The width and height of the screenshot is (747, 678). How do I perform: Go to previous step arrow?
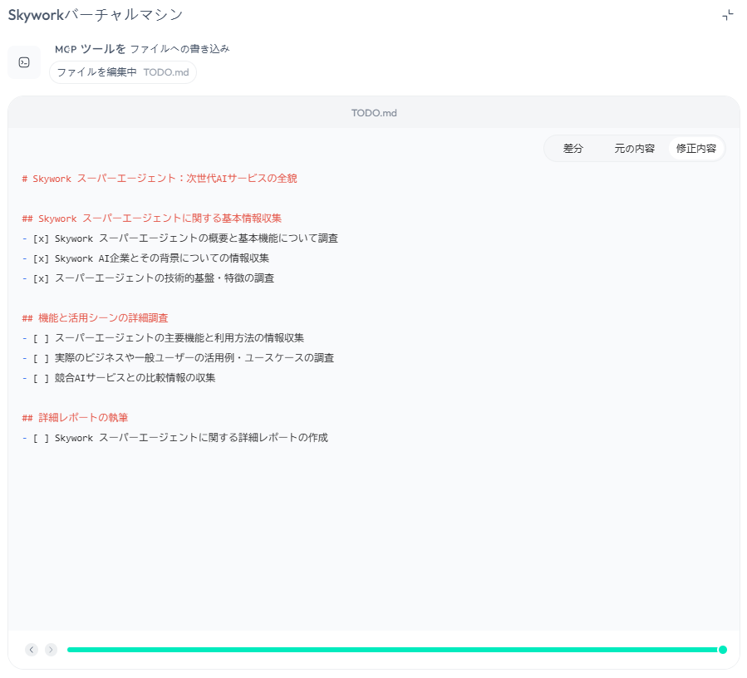[x=32, y=650]
